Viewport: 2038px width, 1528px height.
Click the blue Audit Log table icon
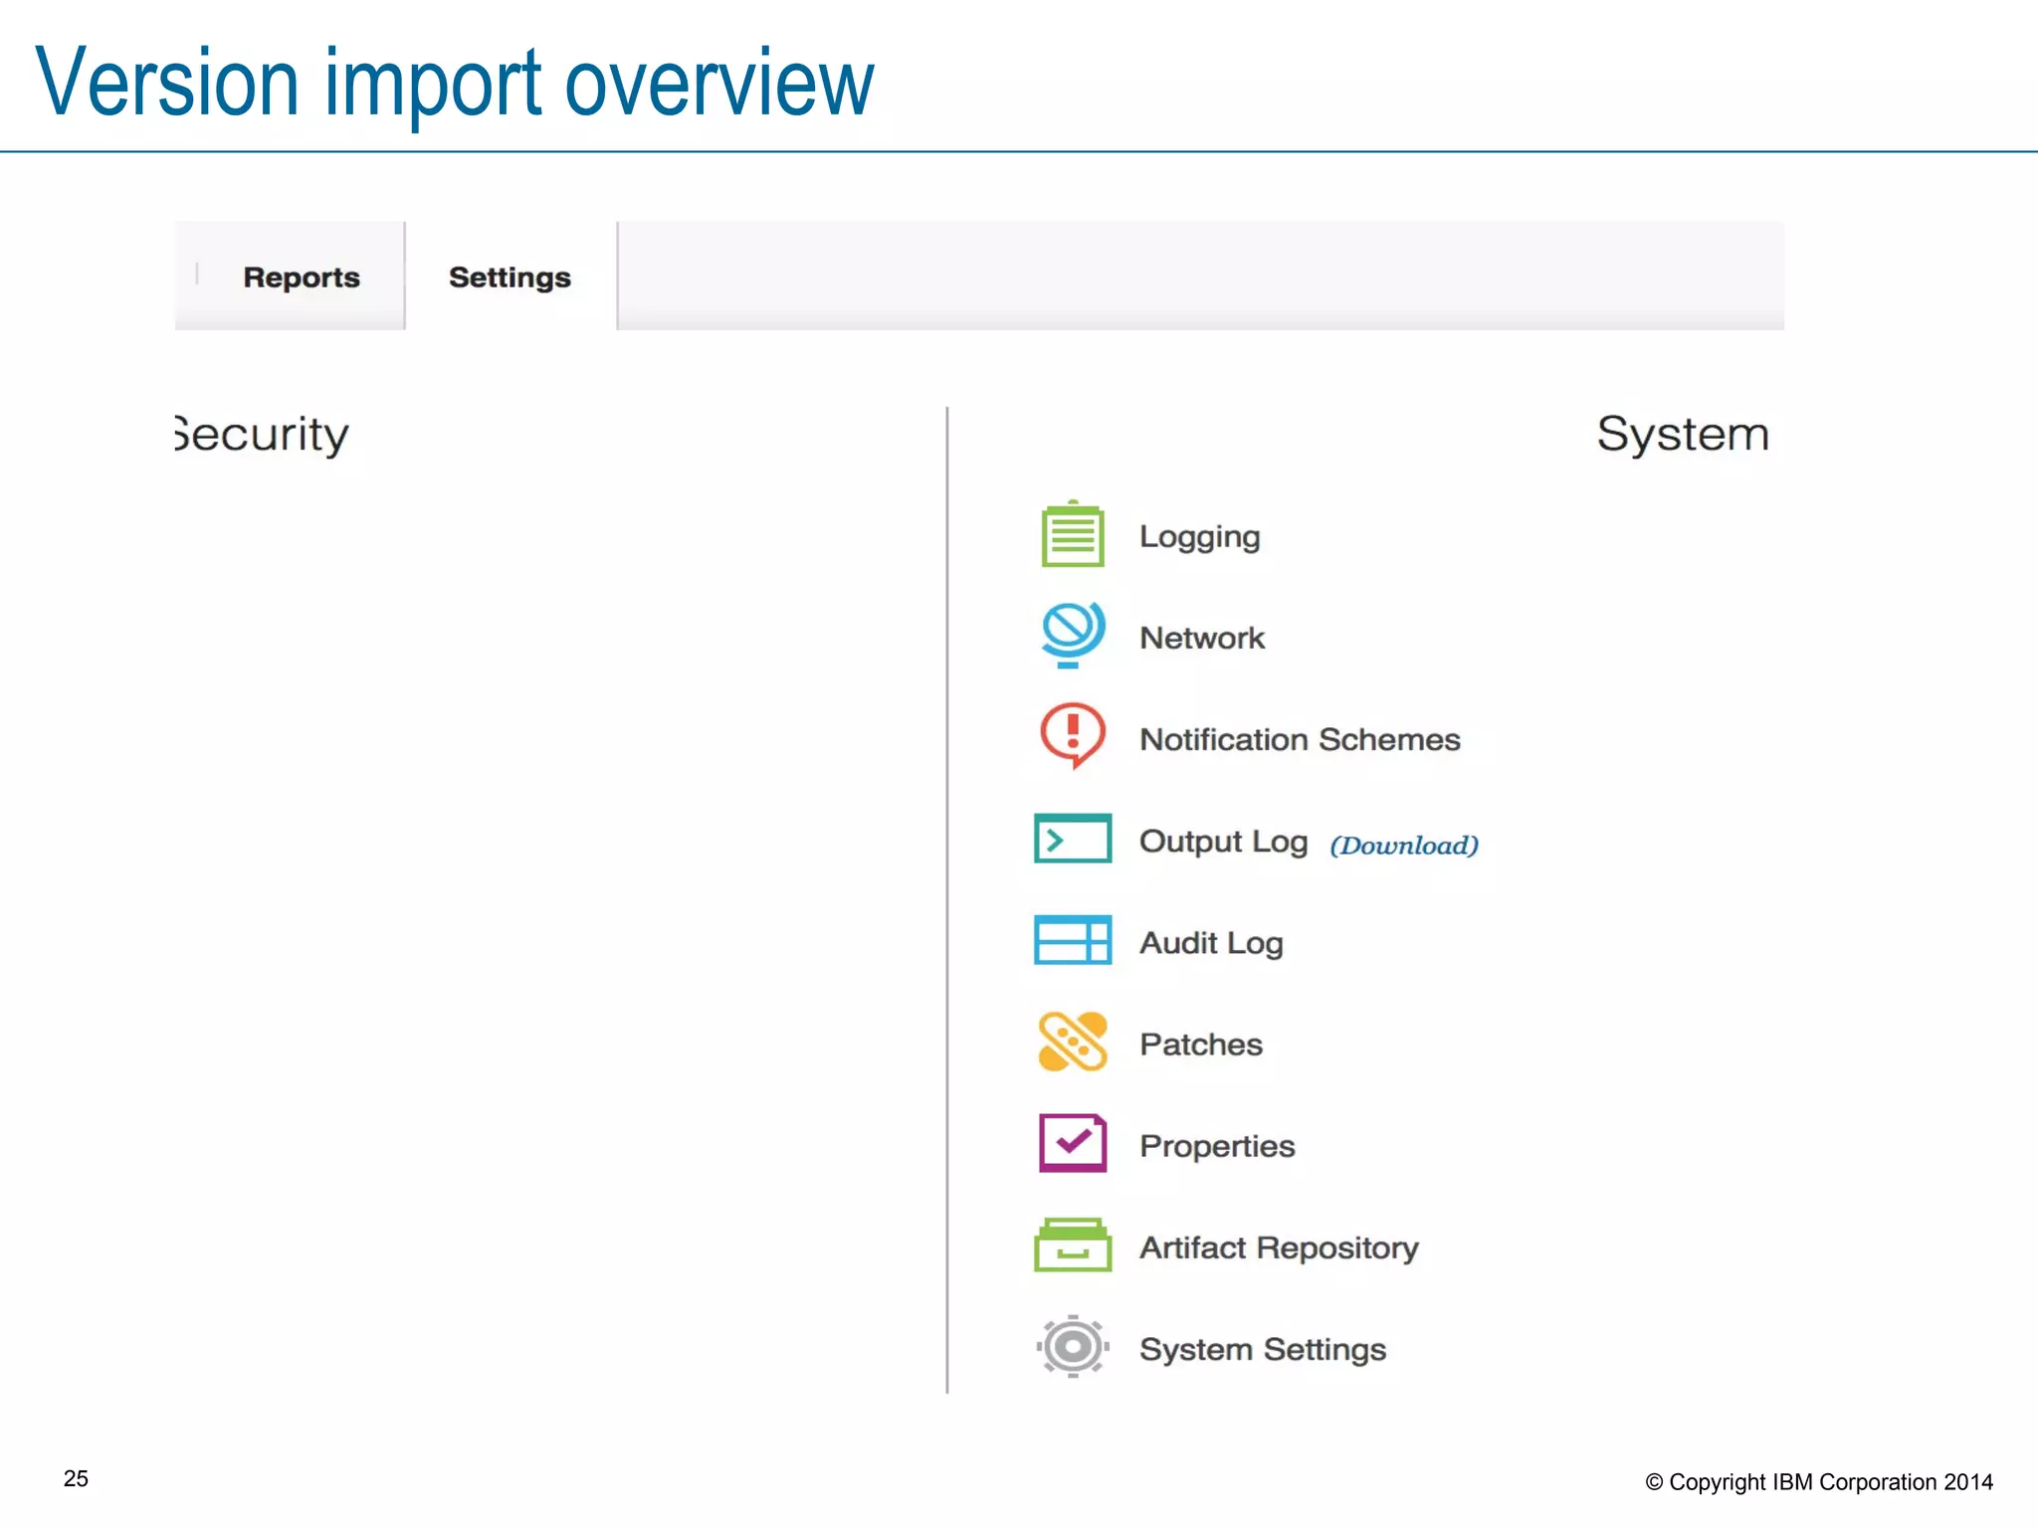click(x=1072, y=939)
